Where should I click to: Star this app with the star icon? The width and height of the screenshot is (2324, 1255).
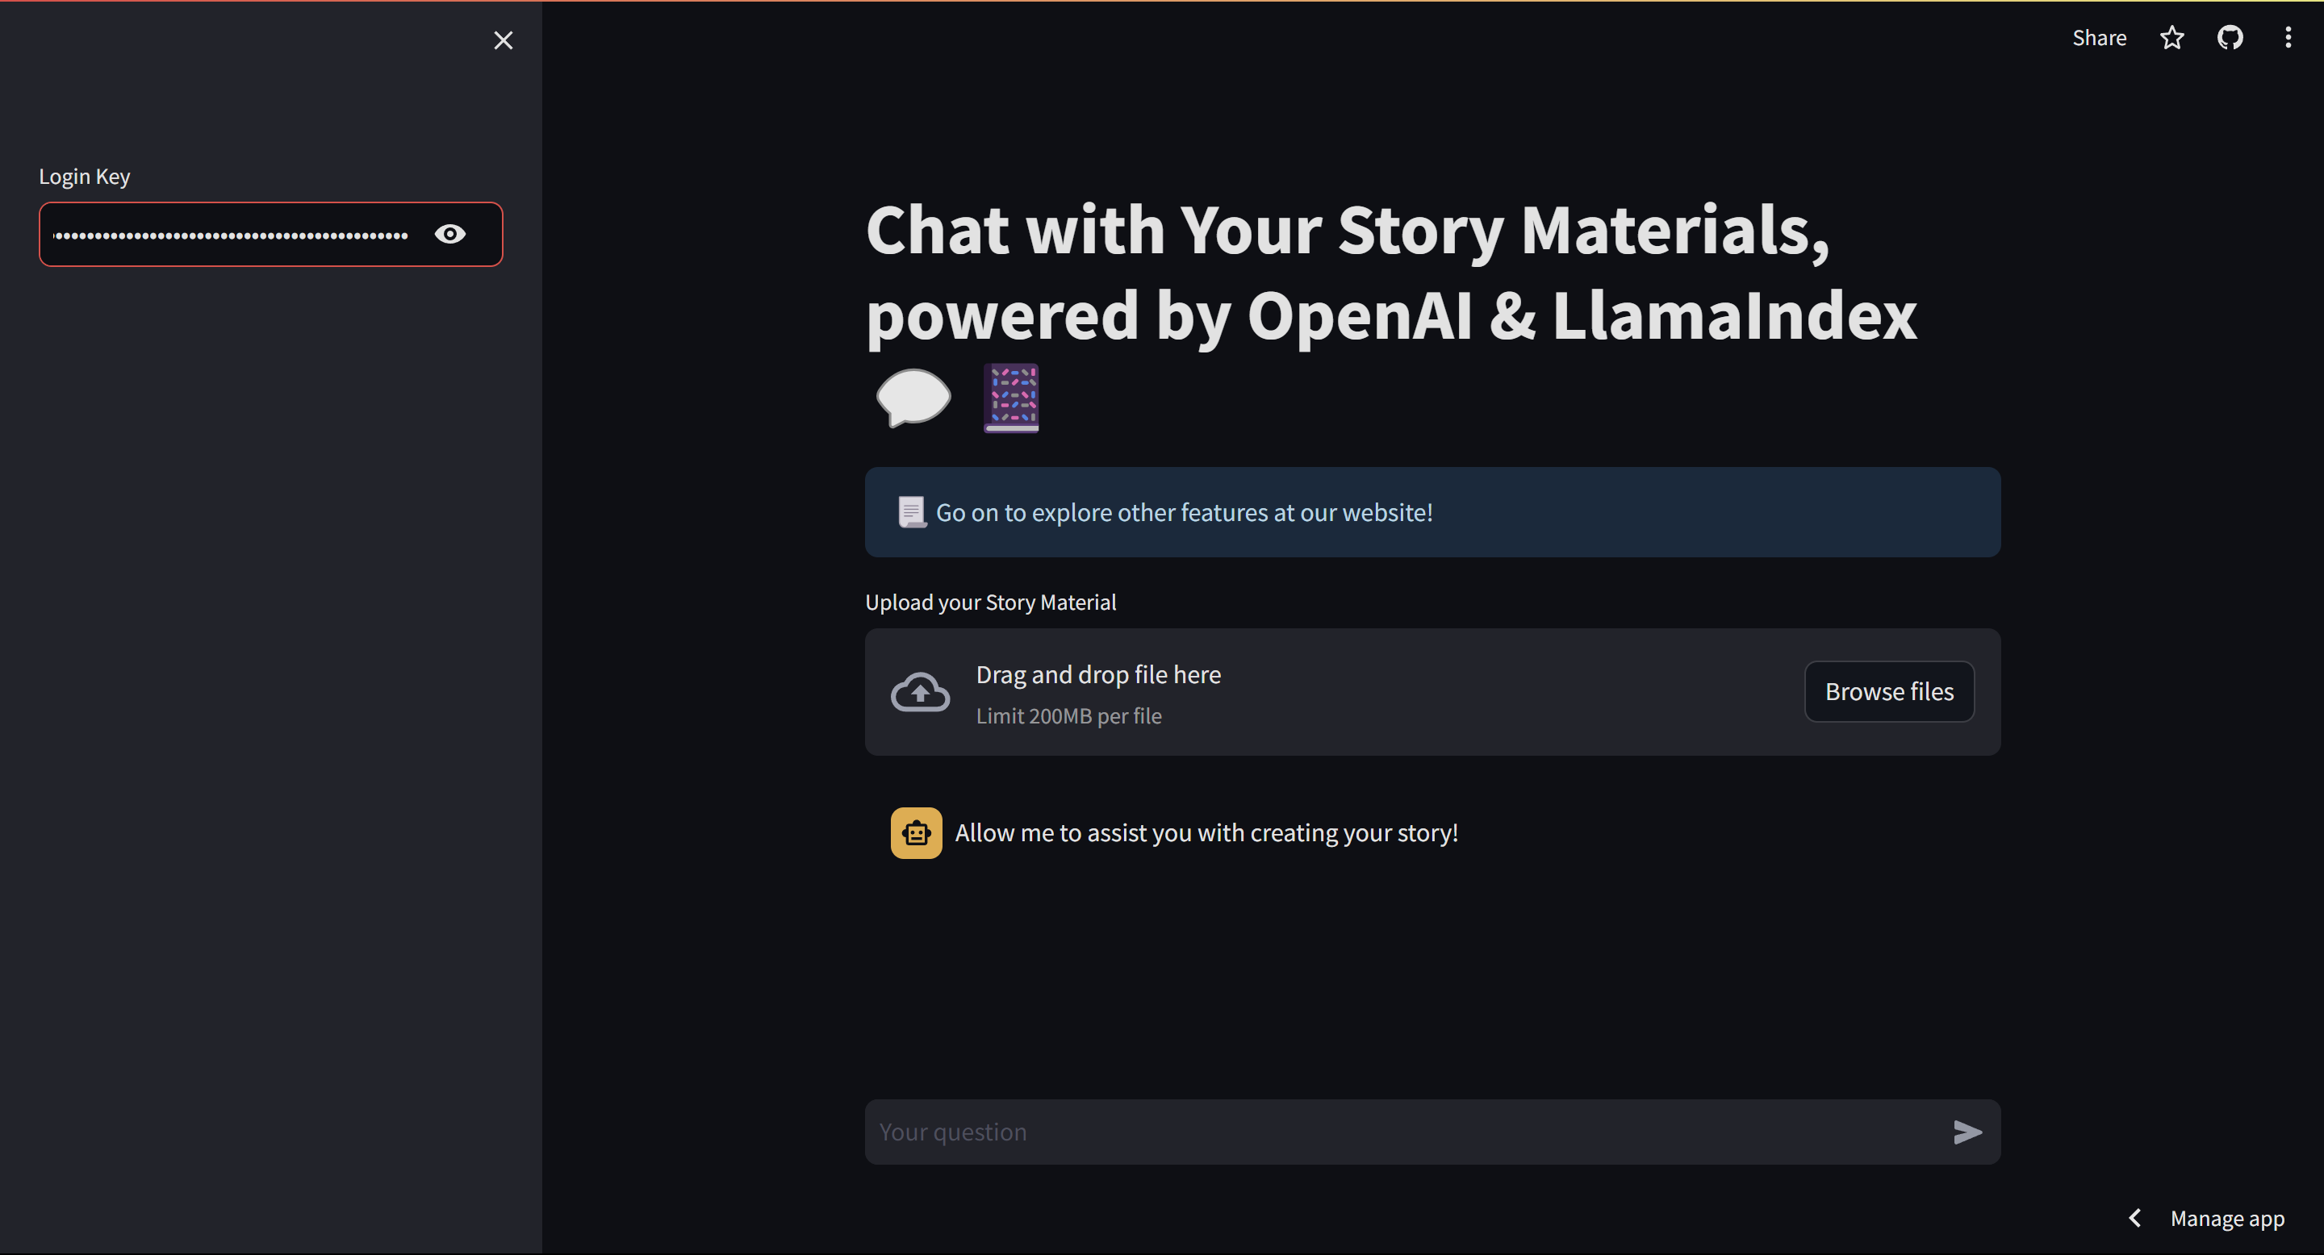pos(2171,38)
